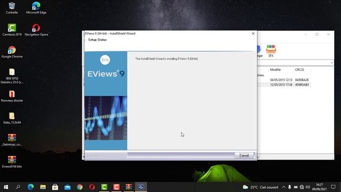
Task: Open green Camtasia icon in taskbar
Action: click(x=104, y=187)
